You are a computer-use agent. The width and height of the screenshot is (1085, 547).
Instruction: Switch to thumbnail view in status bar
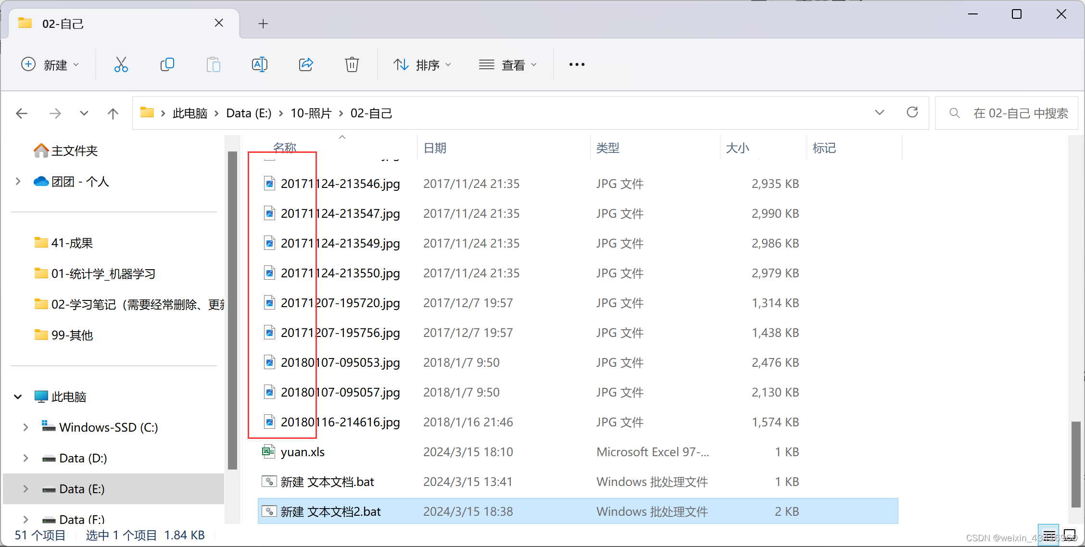1070,535
